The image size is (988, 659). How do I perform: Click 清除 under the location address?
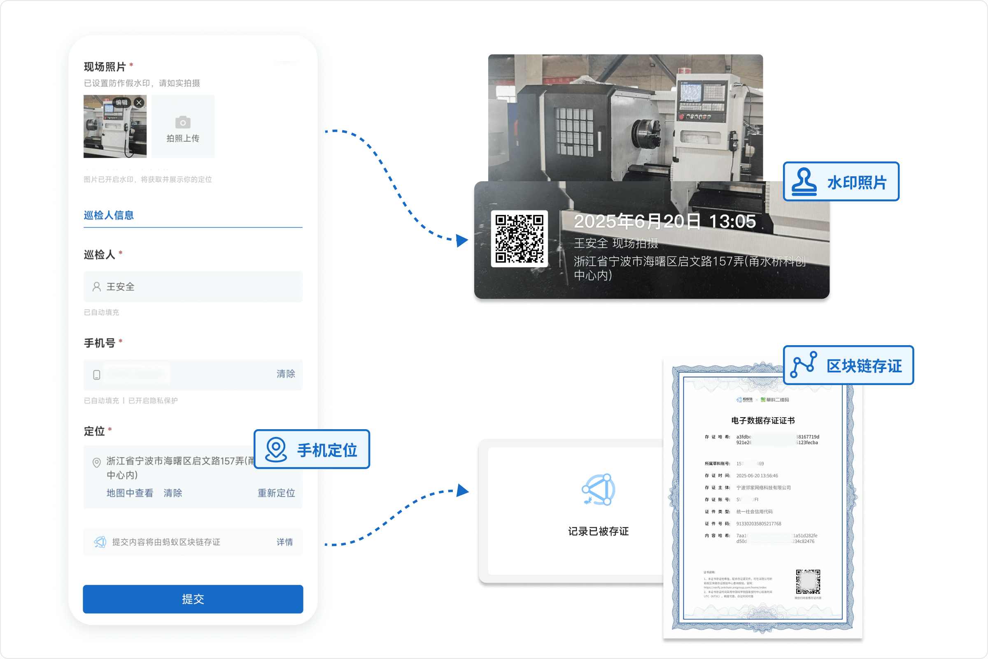tap(172, 493)
